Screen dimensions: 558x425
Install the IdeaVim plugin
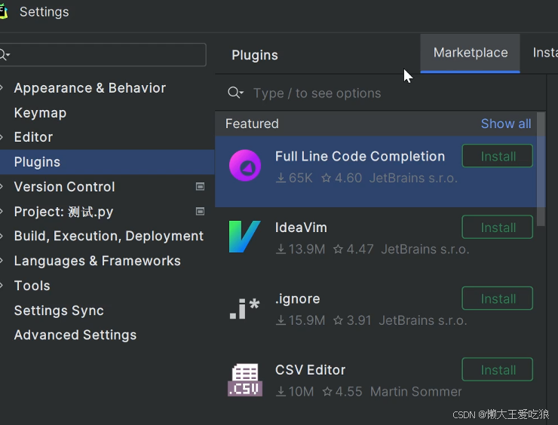point(497,228)
